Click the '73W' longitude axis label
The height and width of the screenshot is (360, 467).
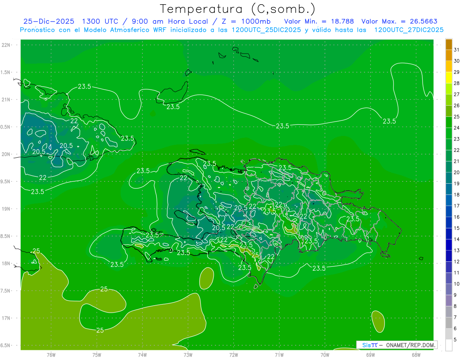pyautogui.click(x=188, y=355)
